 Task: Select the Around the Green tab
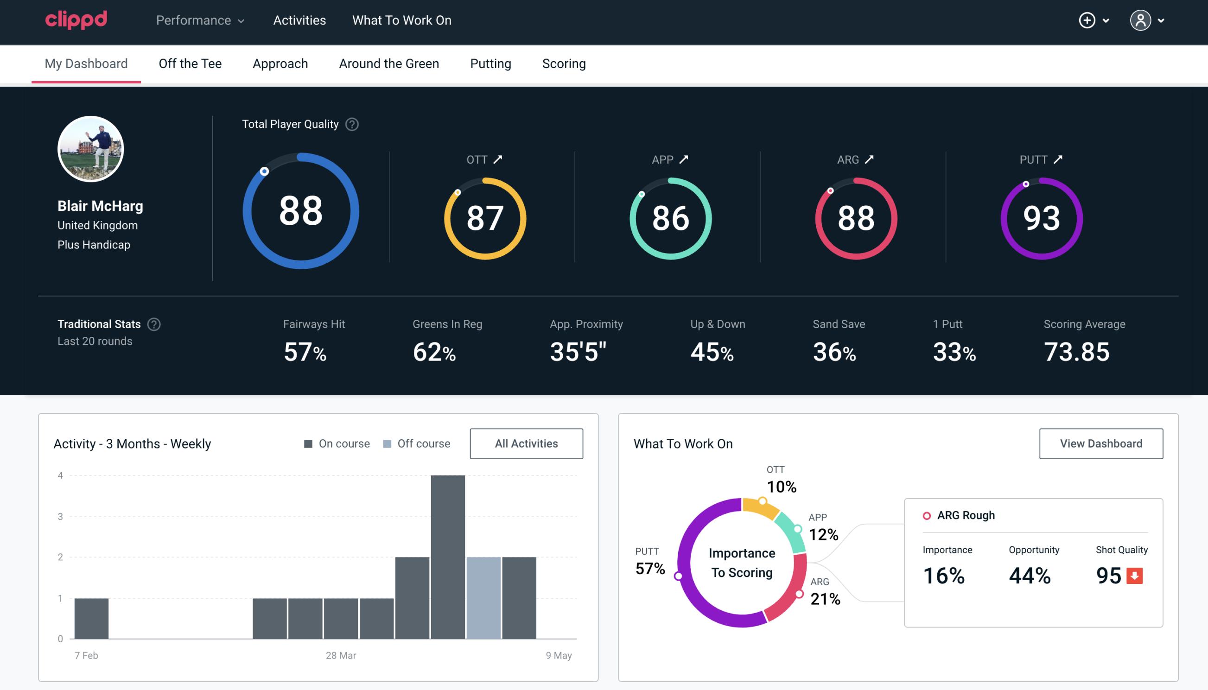[388, 63]
